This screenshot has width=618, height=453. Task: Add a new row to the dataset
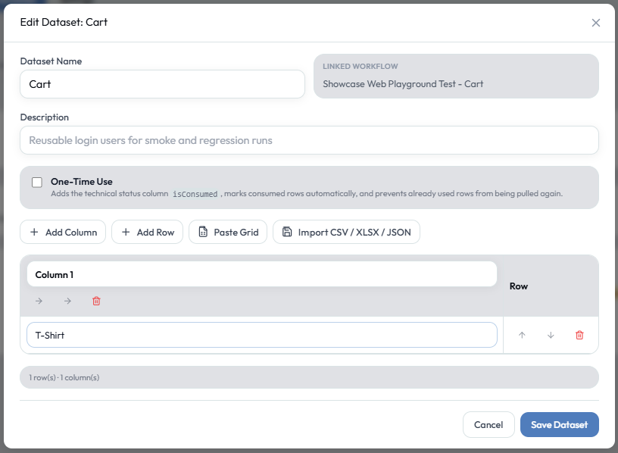click(x=148, y=233)
